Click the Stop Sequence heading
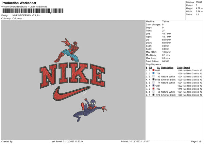The width and height of the screenshot is (204, 144). point(154,64)
